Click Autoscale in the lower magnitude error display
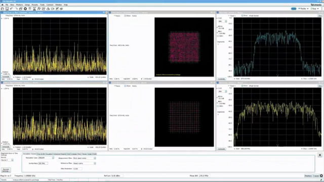 6,147
